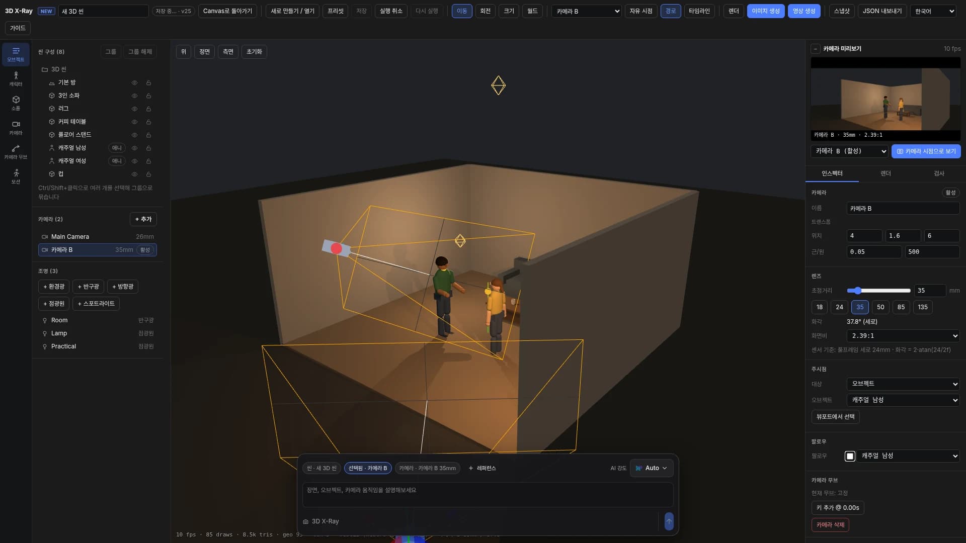Image resolution: width=966 pixels, height=543 pixels.
Task: Open the 한국어 language dropdown
Action: [x=933, y=11]
